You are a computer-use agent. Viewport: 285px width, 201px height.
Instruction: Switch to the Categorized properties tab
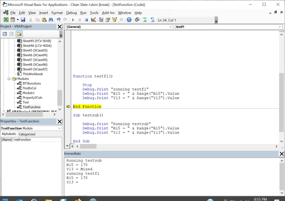coord(26,134)
